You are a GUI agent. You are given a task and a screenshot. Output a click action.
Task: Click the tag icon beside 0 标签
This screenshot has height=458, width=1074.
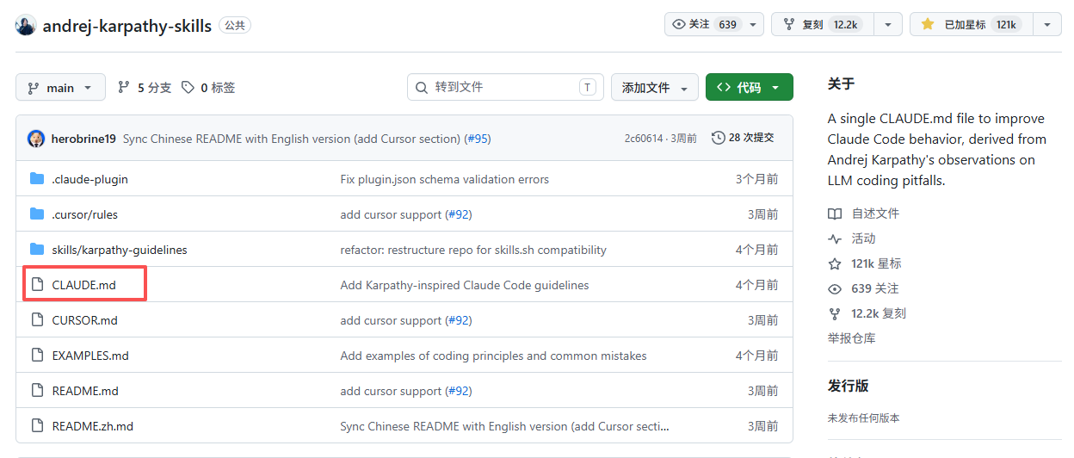(188, 88)
